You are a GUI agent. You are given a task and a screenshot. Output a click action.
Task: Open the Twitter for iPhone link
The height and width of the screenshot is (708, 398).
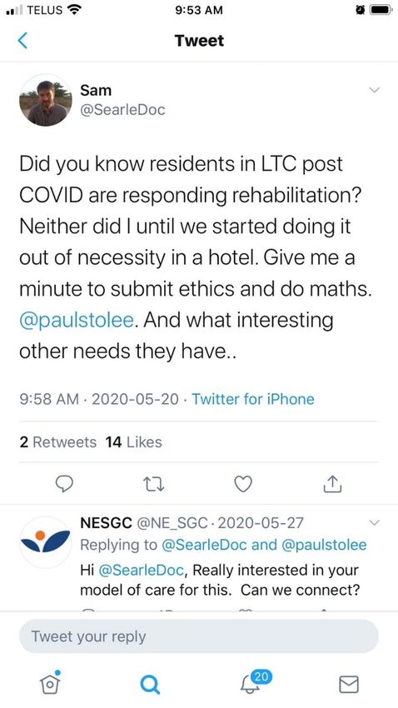point(252,399)
